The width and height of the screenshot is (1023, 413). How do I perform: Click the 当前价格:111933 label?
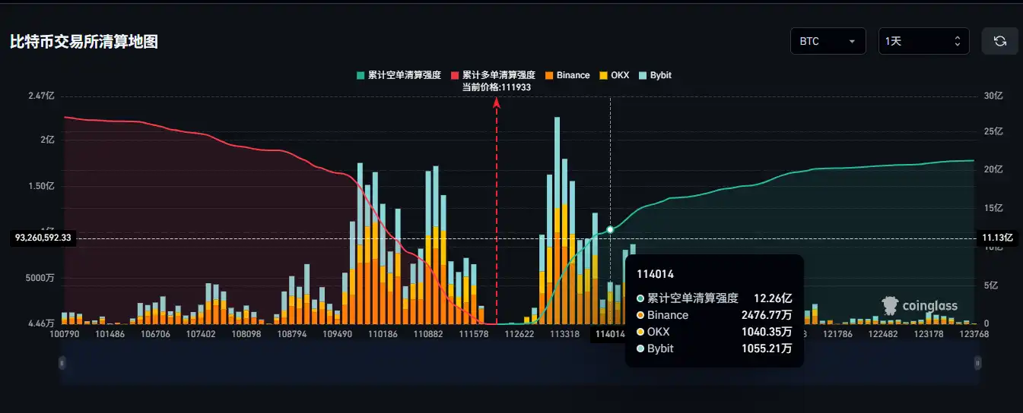click(x=496, y=87)
